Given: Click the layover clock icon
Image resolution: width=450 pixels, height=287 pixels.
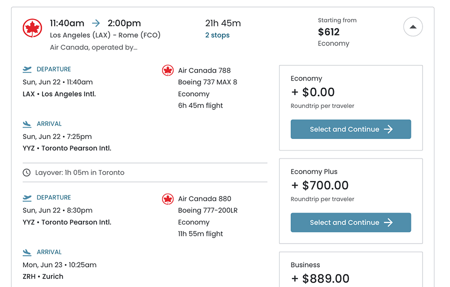Looking at the screenshot, I should [x=27, y=172].
